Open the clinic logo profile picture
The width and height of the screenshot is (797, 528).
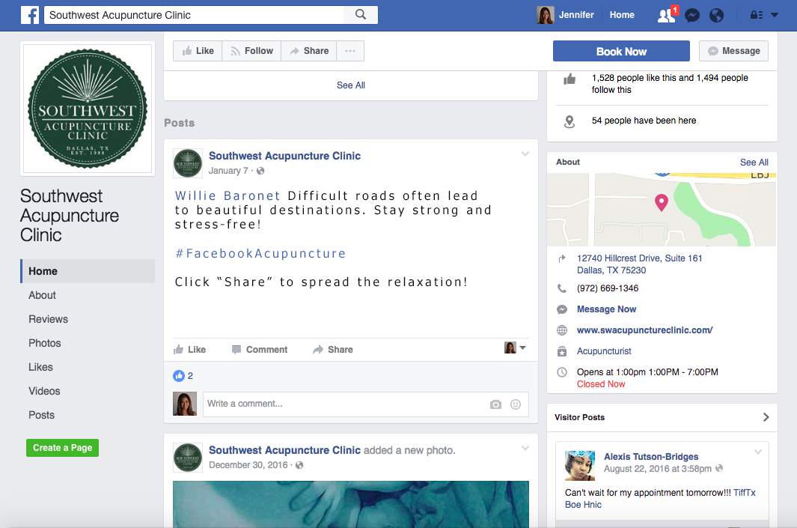coord(88,109)
